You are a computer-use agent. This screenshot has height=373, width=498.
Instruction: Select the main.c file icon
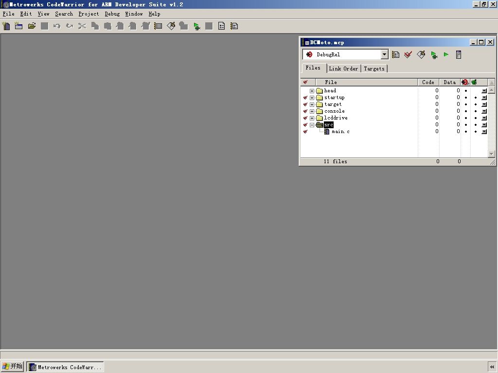pyautogui.click(x=327, y=131)
